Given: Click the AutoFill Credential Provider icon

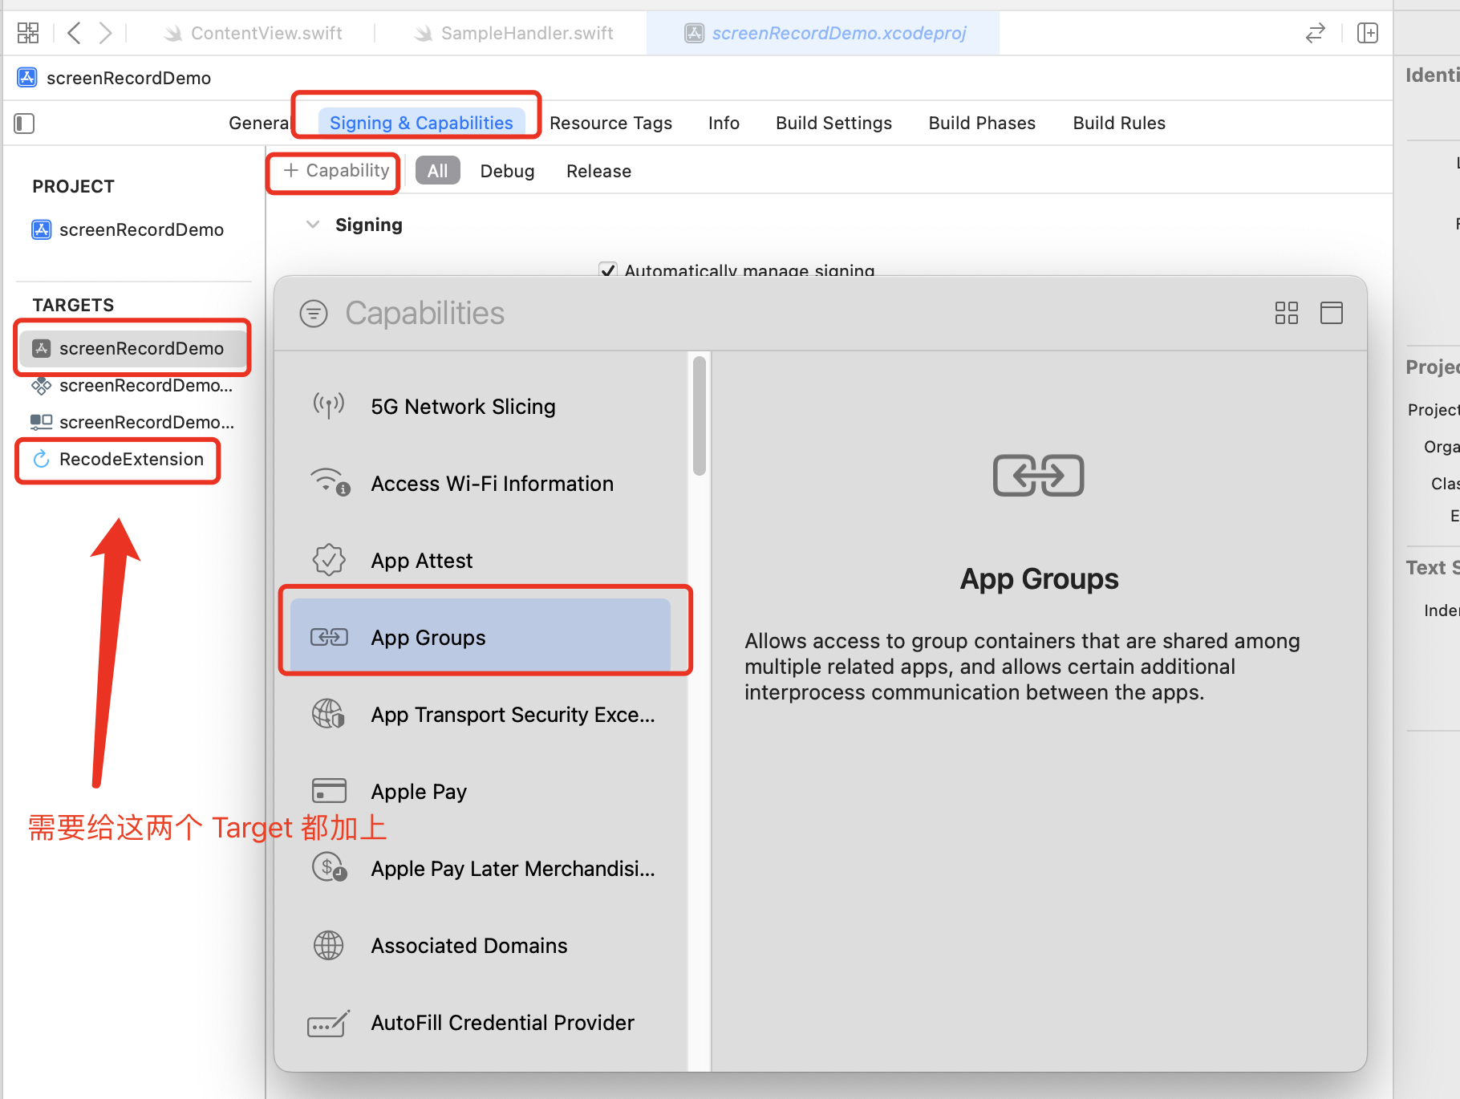Looking at the screenshot, I should point(329,1023).
